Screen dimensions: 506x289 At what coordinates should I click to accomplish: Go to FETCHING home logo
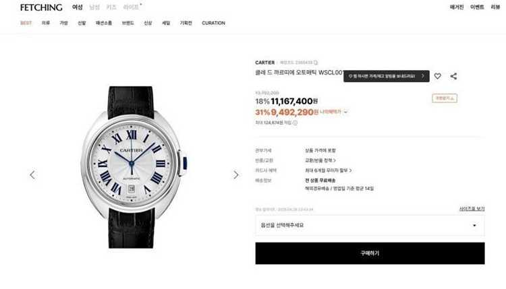(x=41, y=7)
